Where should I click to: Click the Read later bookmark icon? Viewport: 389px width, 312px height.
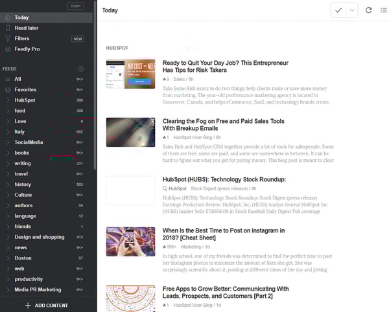pyautogui.click(x=7, y=28)
